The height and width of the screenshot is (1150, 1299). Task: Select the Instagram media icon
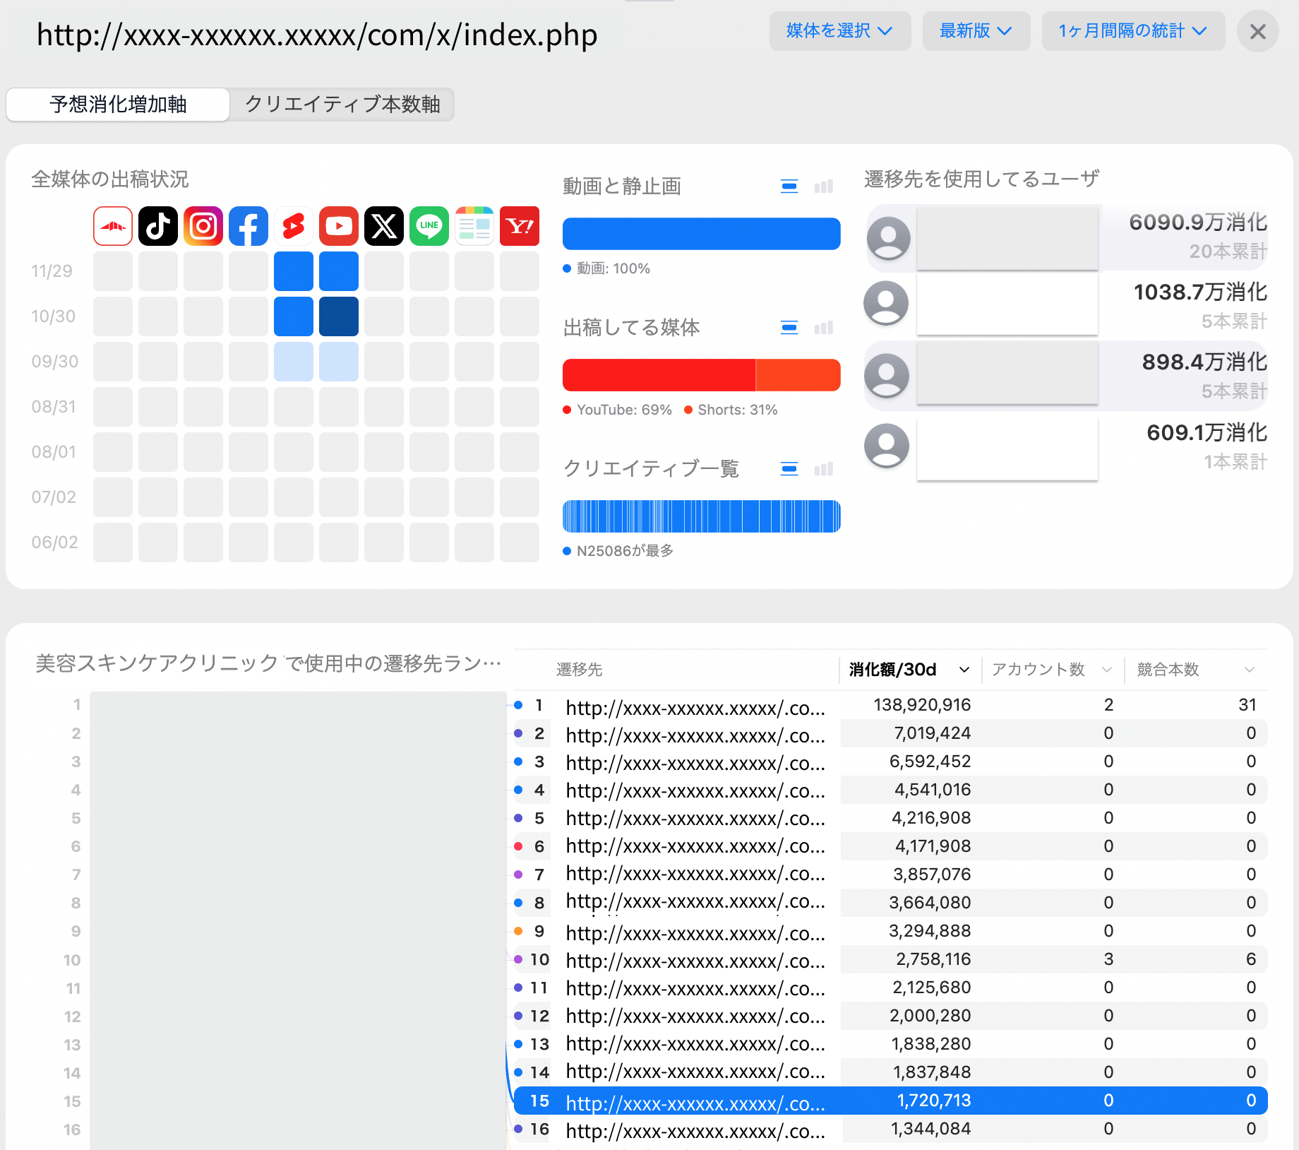[203, 226]
